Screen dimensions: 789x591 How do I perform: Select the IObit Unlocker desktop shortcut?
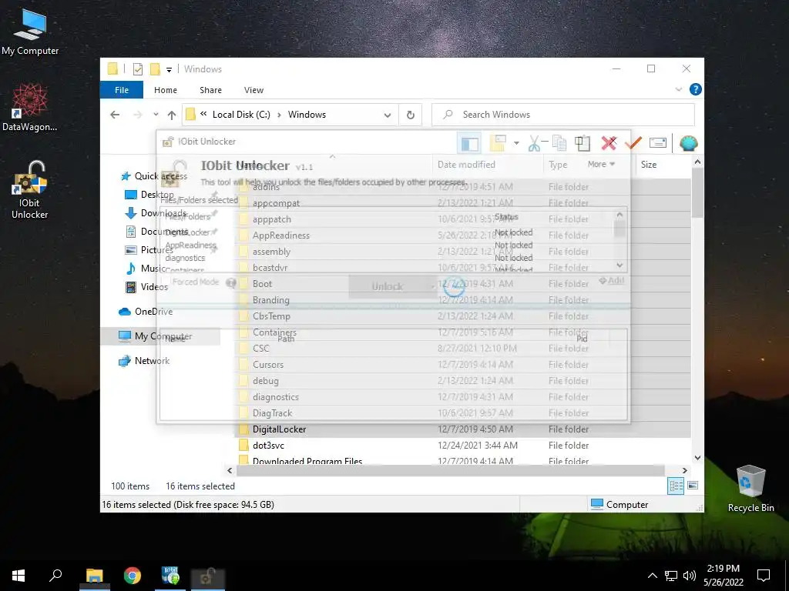point(30,190)
